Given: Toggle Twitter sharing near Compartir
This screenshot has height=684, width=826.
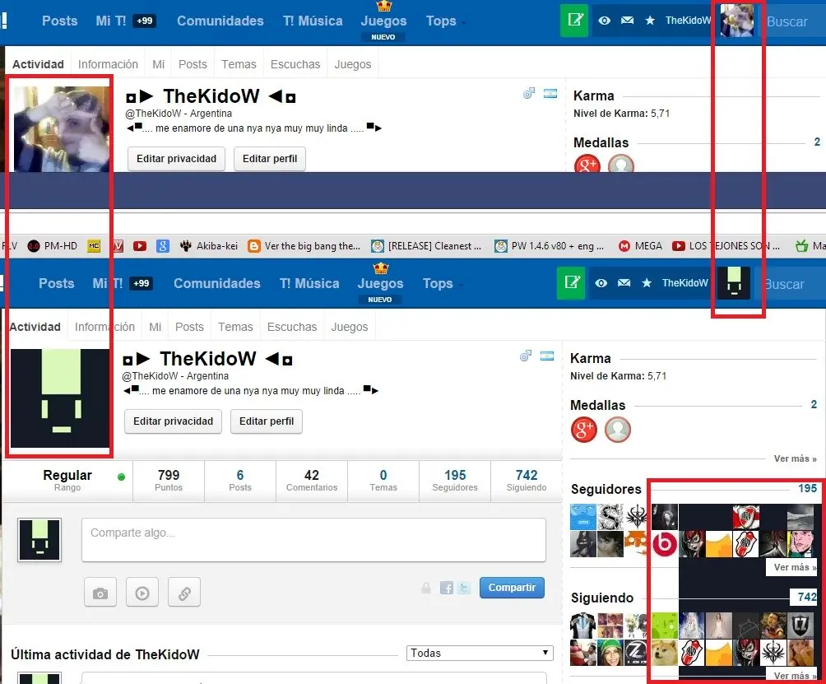Looking at the screenshot, I should coord(464,588).
